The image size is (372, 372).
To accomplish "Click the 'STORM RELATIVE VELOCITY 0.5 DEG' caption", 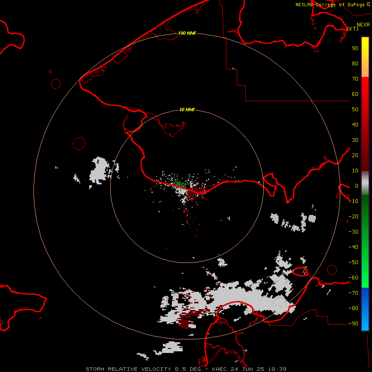I will click(x=143, y=369).
